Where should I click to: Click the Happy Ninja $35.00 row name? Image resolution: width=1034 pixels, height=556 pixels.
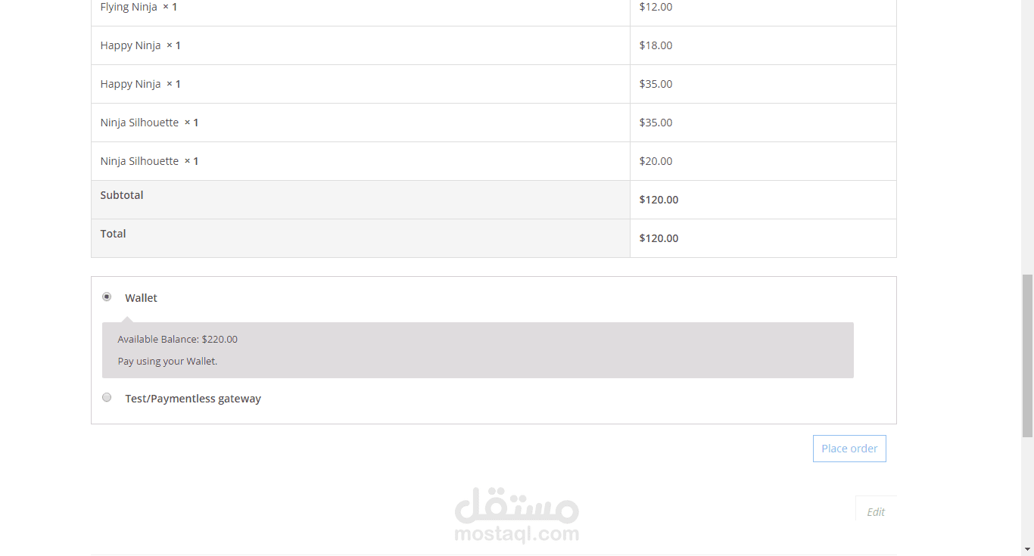click(x=130, y=84)
